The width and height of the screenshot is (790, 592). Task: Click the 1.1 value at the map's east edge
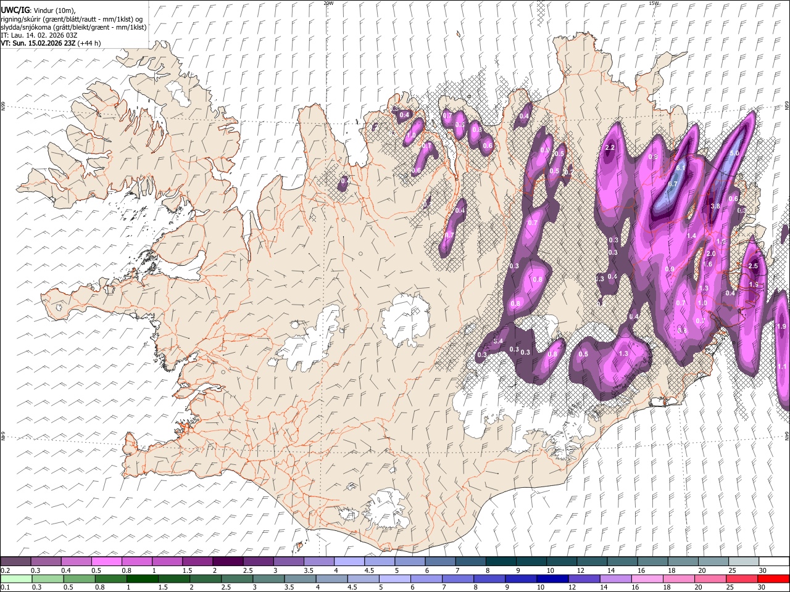(x=782, y=366)
